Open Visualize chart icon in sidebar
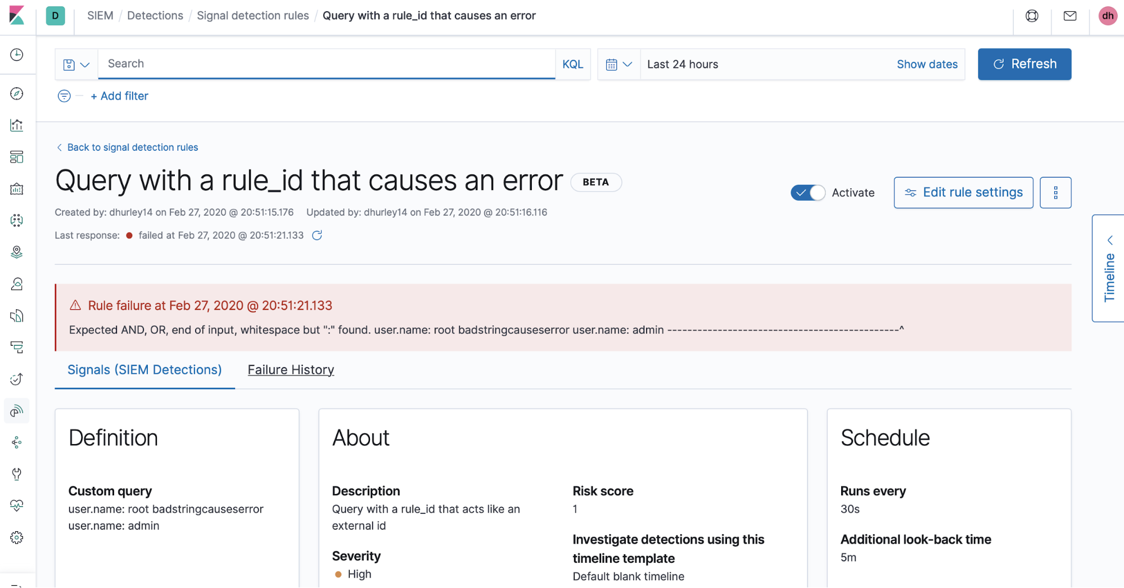Viewport: 1124px width, 588px height. 17,125
